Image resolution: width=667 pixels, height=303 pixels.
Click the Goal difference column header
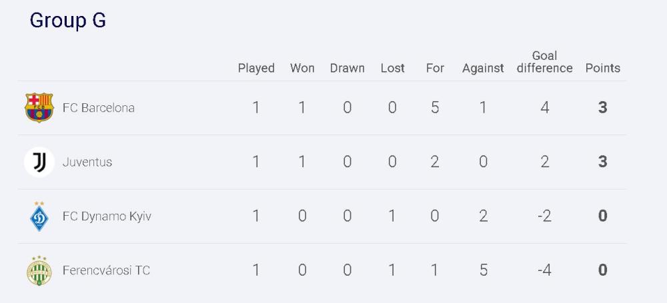pos(544,62)
